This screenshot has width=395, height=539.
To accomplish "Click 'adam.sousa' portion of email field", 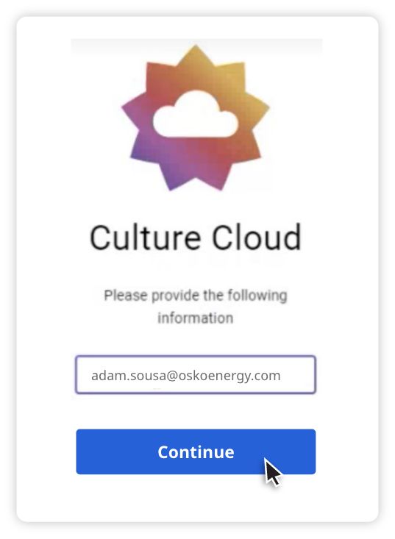I will point(129,376).
